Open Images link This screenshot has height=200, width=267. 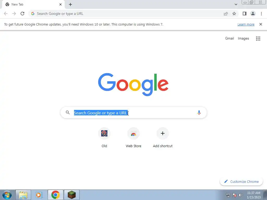point(243,39)
